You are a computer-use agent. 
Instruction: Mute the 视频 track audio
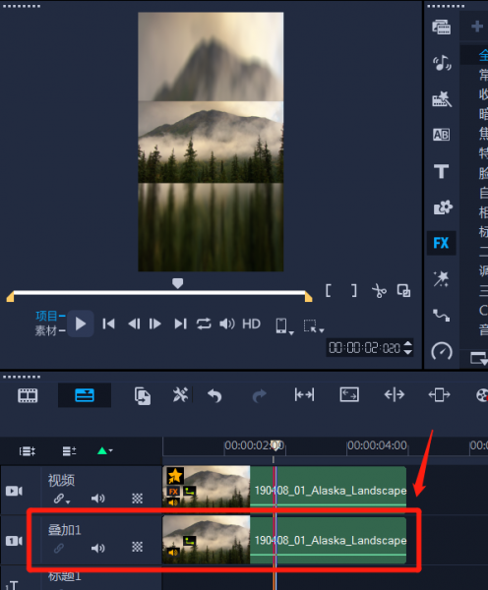point(98,499)
